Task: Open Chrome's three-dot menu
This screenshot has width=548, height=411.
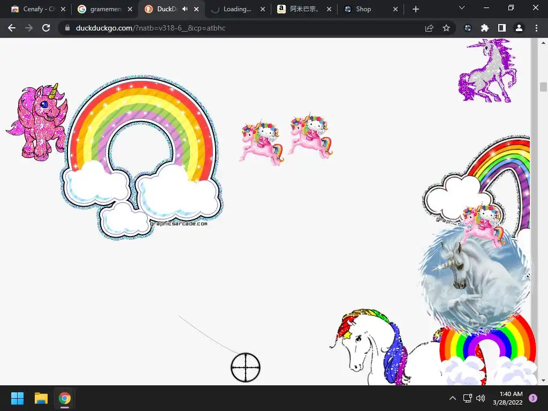Action: point(536,28)
